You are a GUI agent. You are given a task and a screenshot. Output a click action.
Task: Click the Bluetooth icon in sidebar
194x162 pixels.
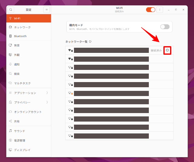(10, 36)
